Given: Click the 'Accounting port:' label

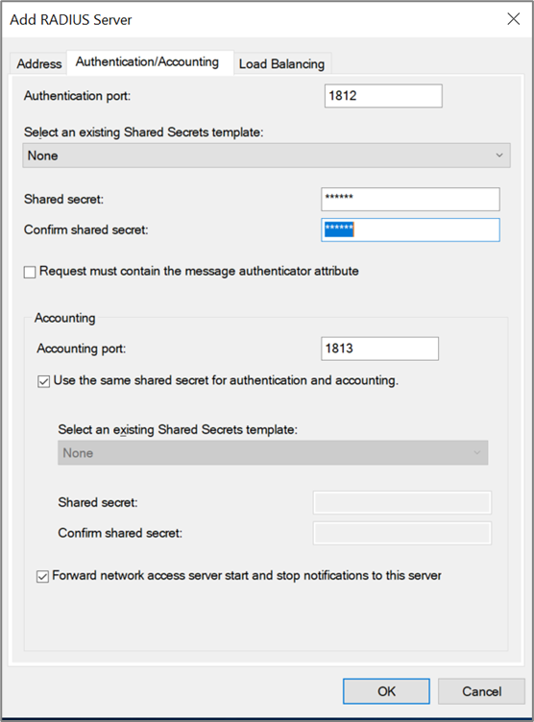Looking at the screenshot, I should pos(81,349).
